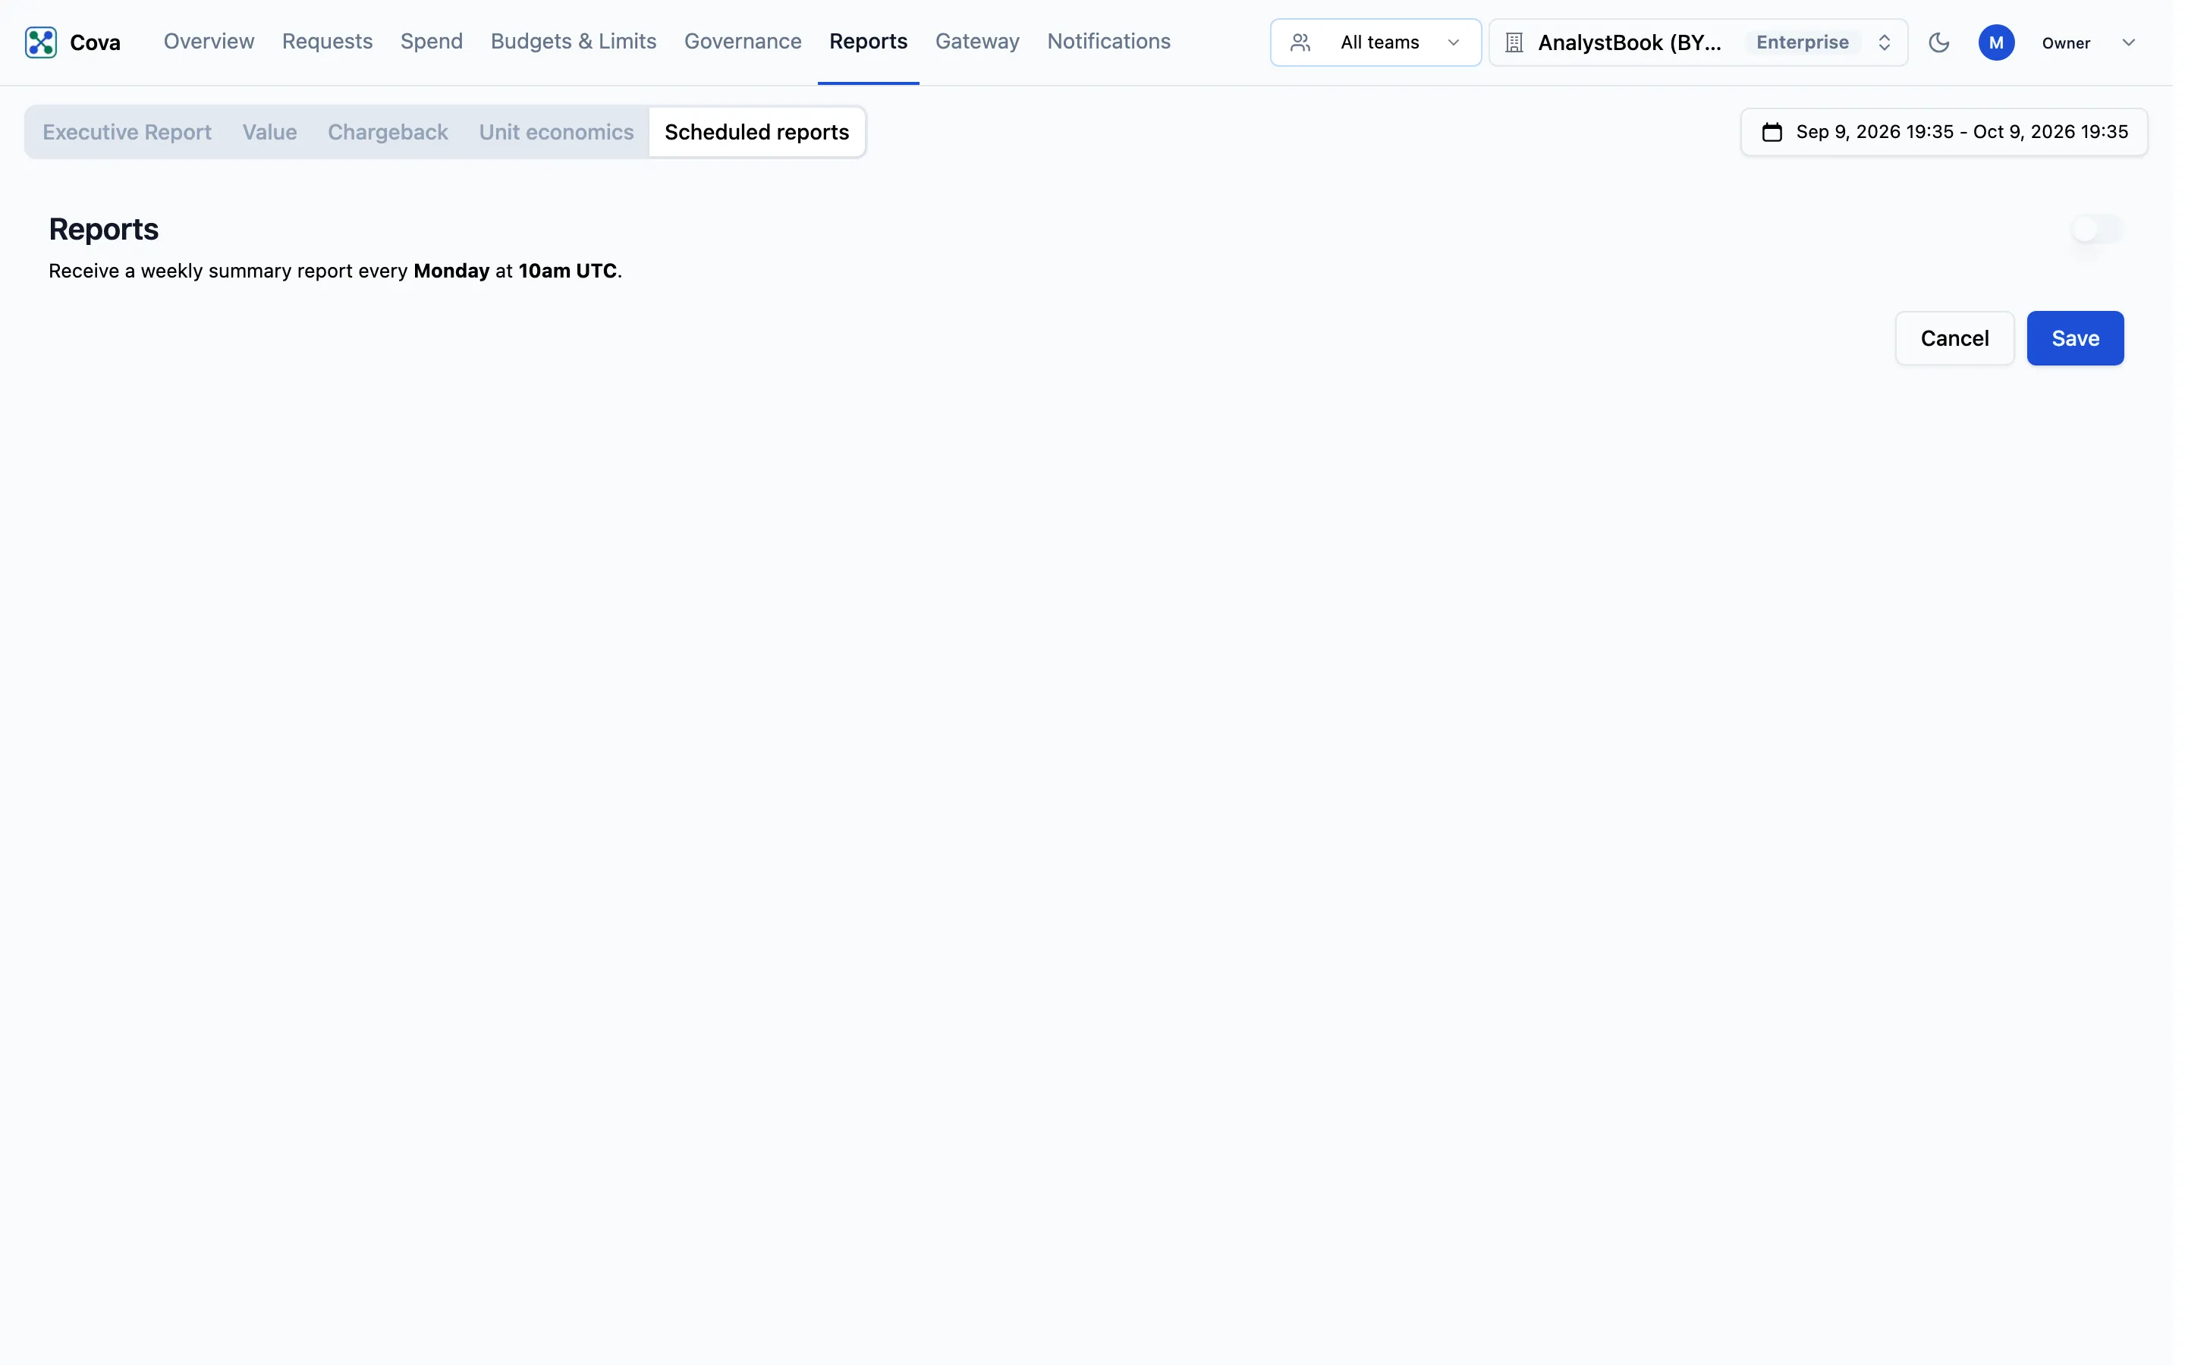Navigate to Spend
Image resolution: width=2185 pixels, height=1365 pixels.
tap(432, 42)
